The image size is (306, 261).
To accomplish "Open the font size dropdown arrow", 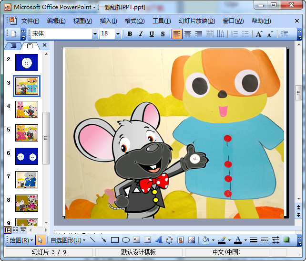I will pyautogui.click(x=118, y=34).
